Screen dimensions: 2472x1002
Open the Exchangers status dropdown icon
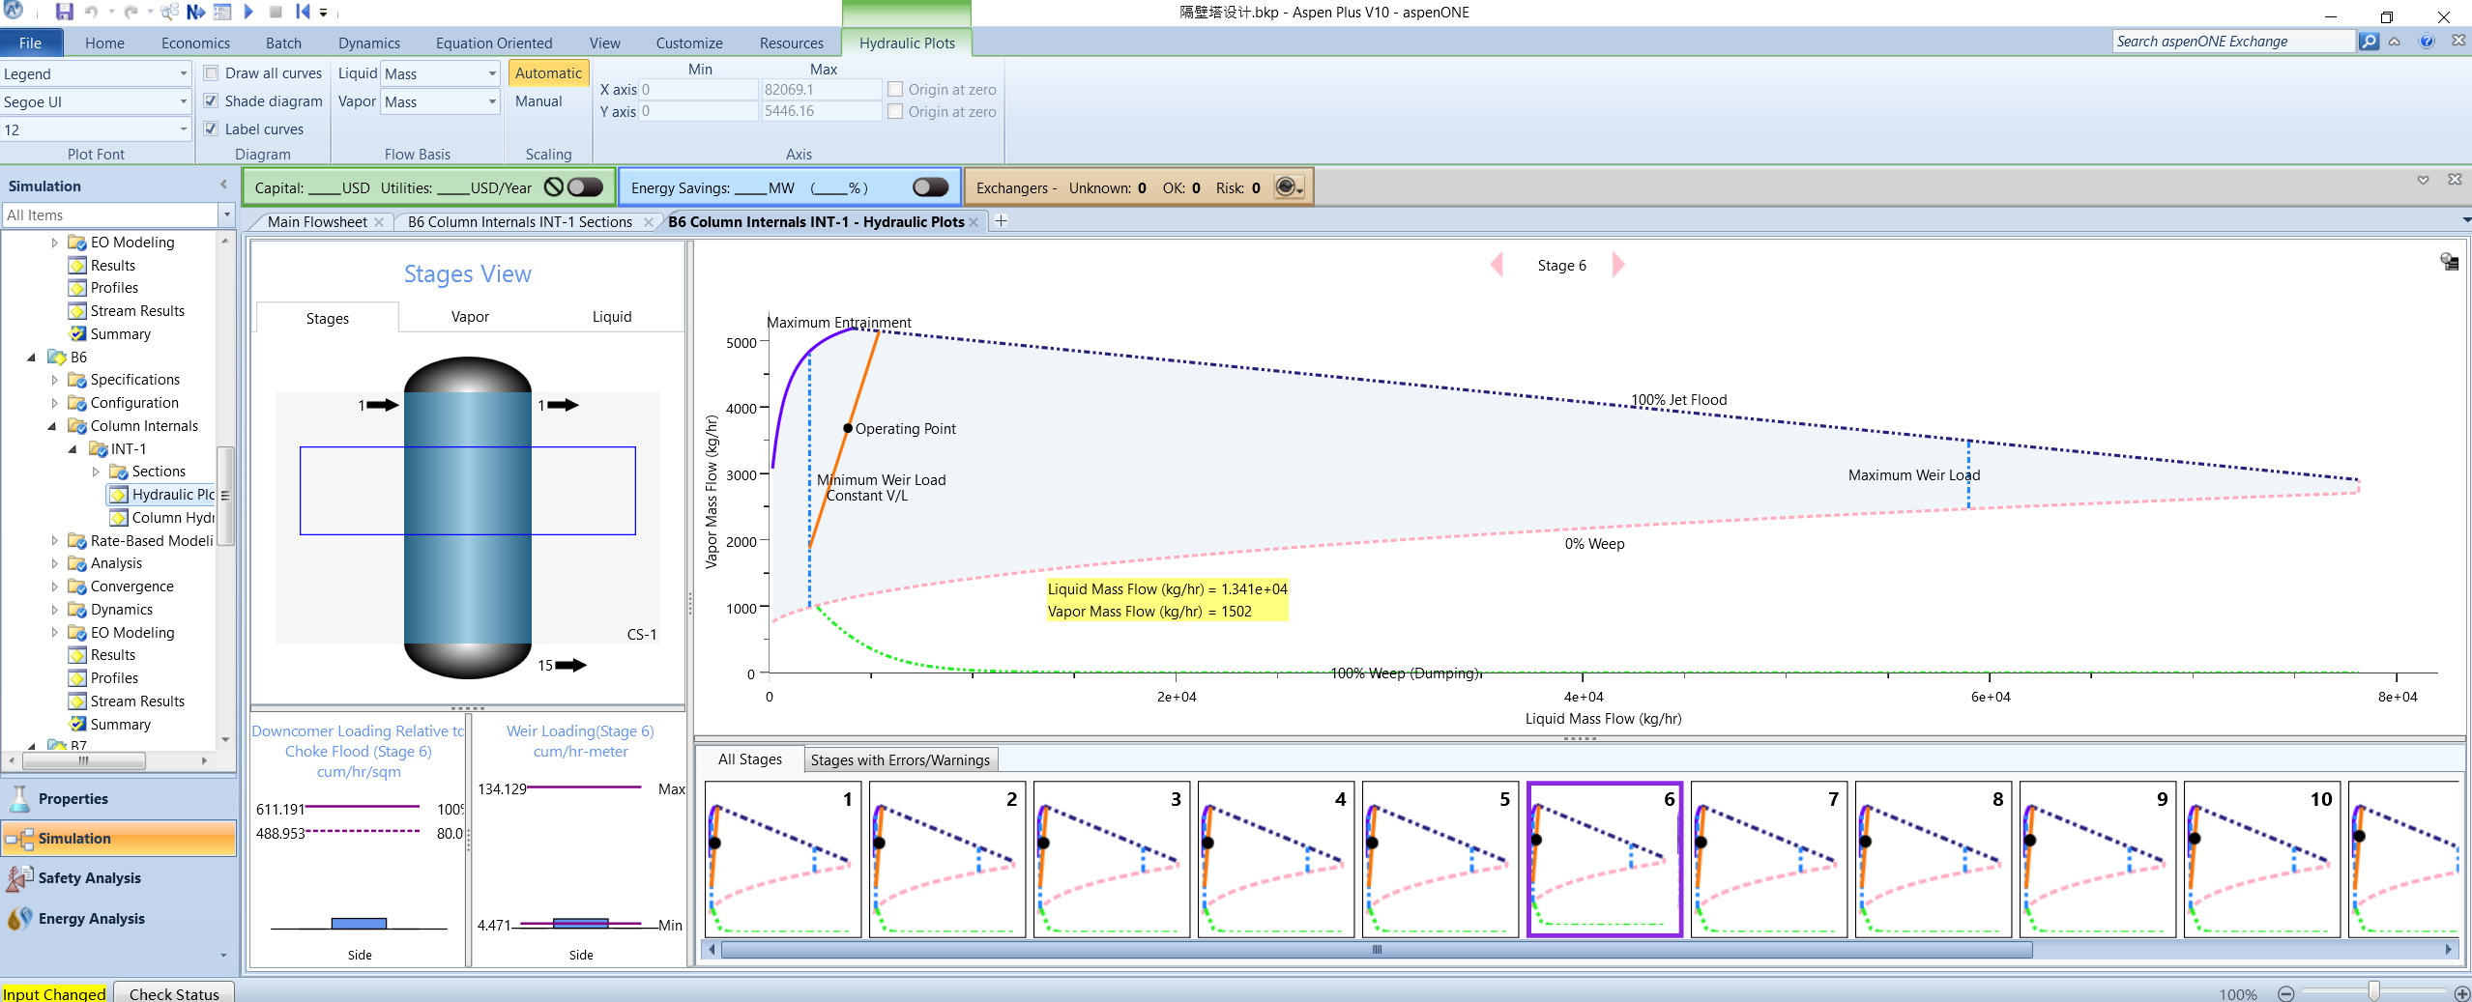[x=1289, y=187]
